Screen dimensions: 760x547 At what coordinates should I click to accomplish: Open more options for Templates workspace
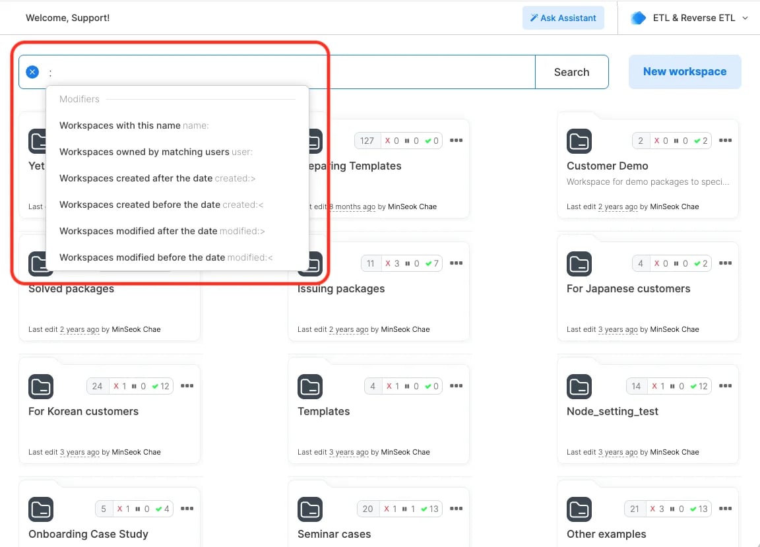pos(456,385)
